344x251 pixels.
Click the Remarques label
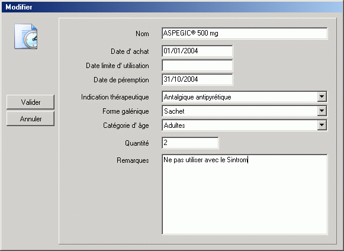tap(133, 160)
